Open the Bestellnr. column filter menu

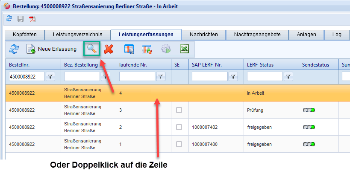(50, 76)
